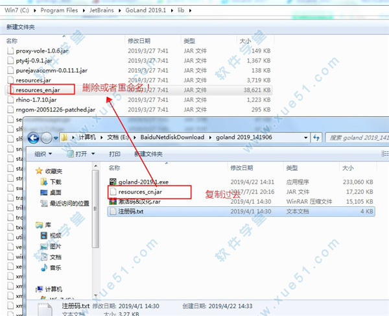This screenshot has width=389, height=316.
Task: Click GoLand 2019.1 in lib window breadcrumb
Action: click(146, 10)
